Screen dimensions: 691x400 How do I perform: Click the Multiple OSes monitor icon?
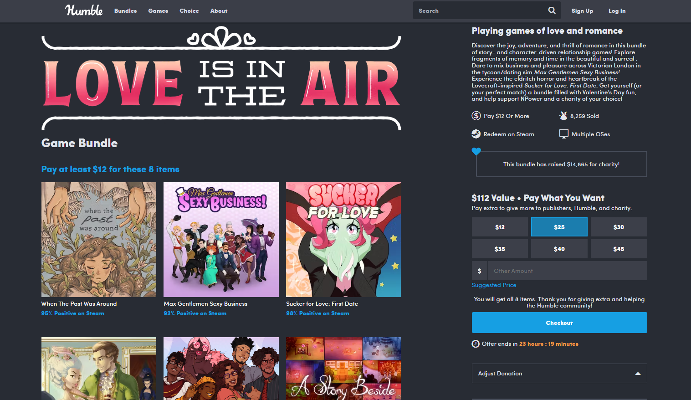[564, 134]
